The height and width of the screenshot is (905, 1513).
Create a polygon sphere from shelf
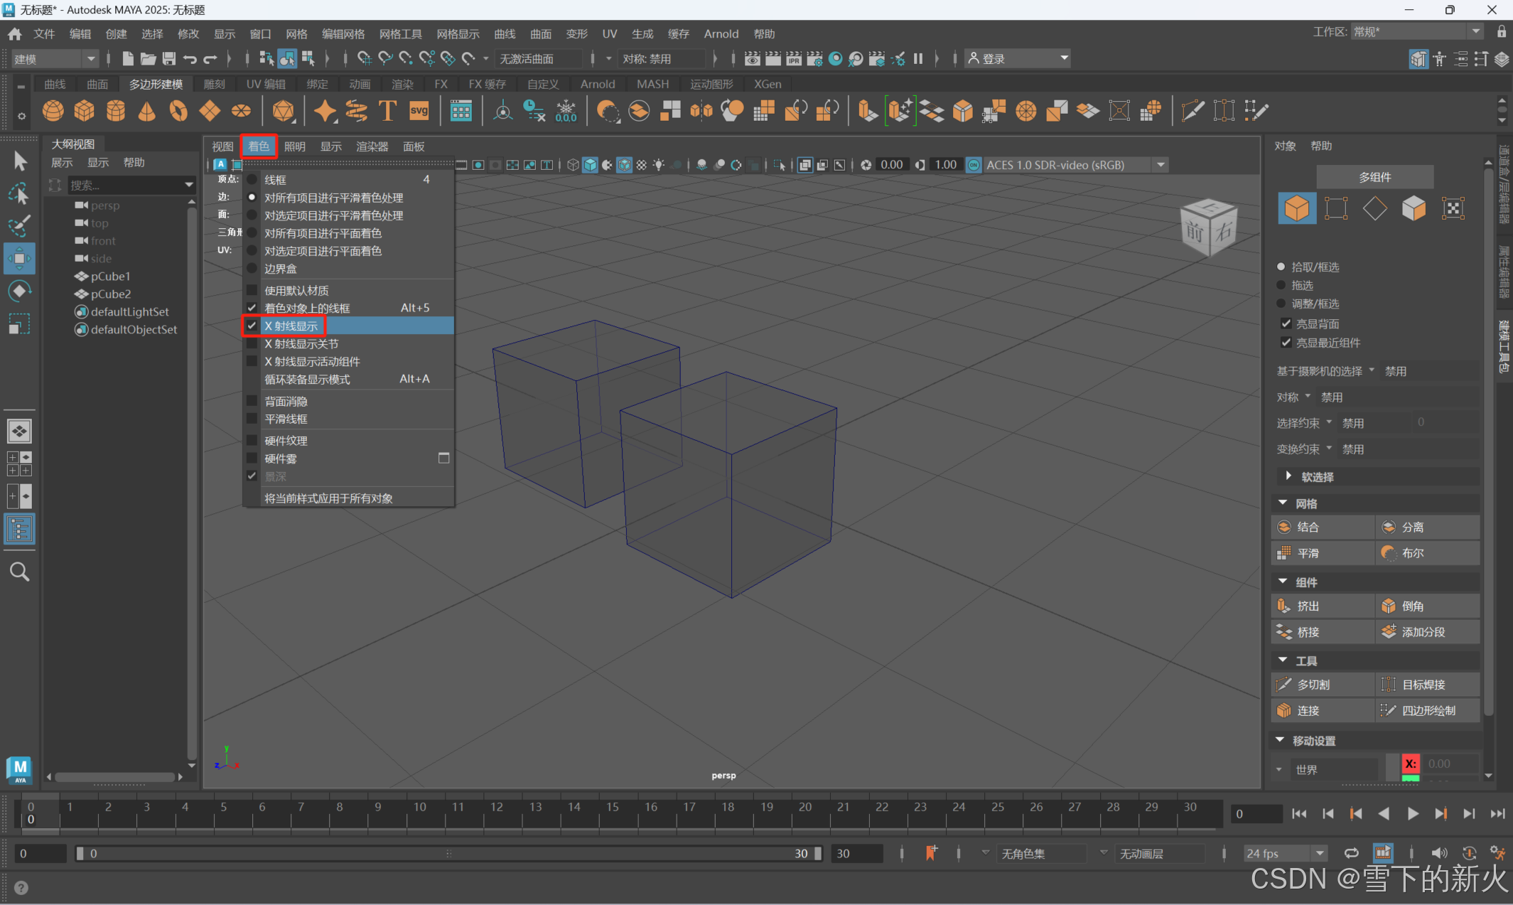53,111
